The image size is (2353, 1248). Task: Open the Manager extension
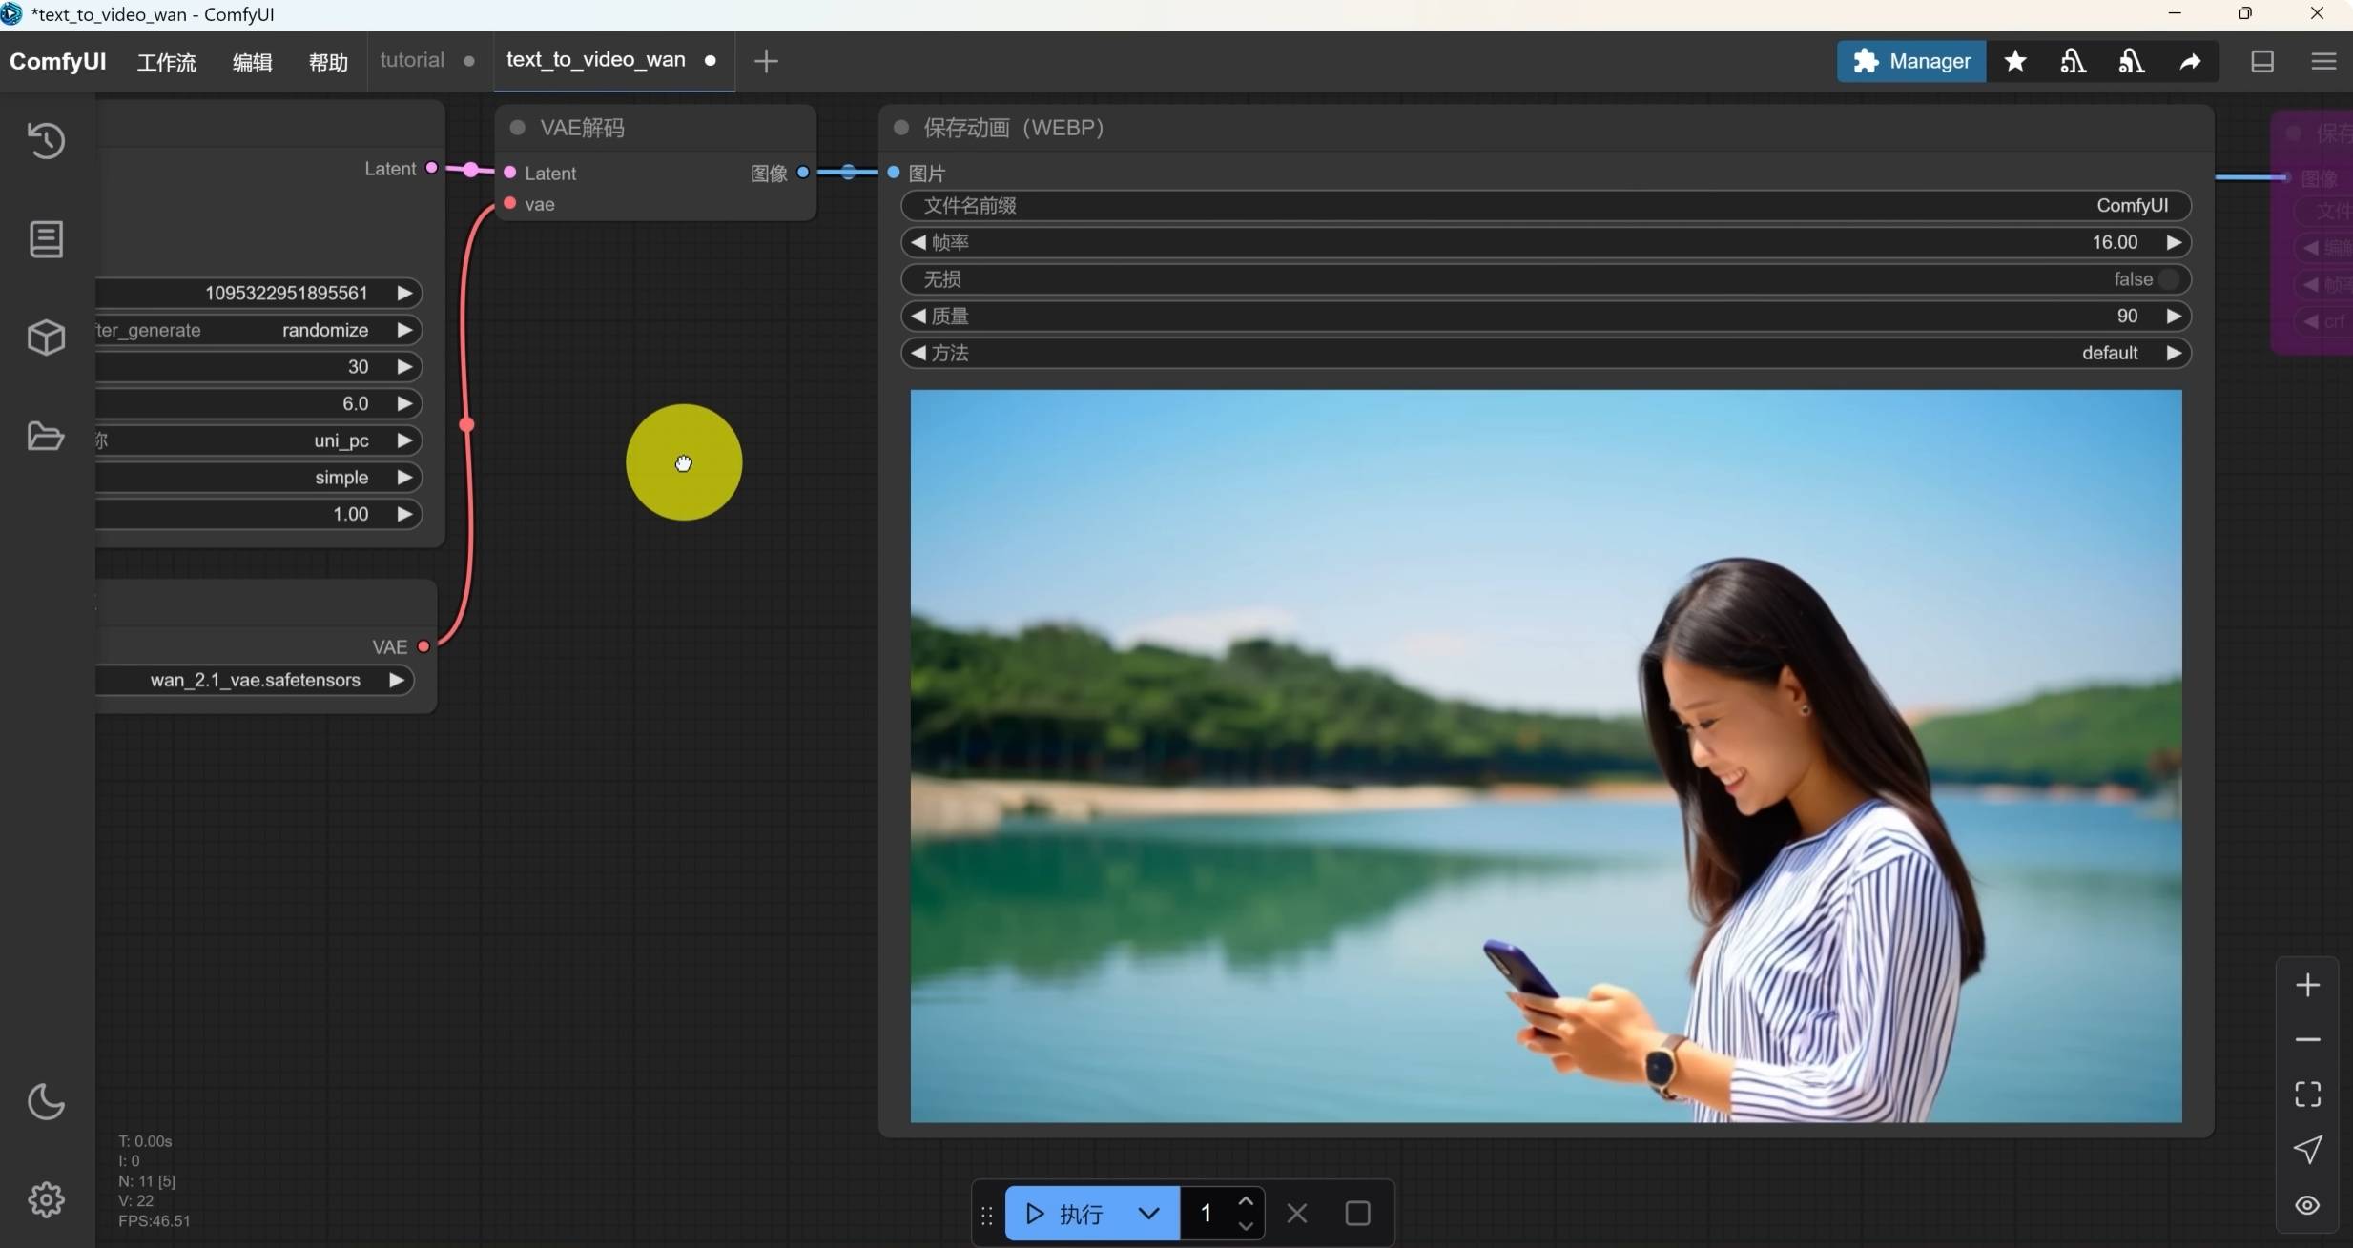1911,61
